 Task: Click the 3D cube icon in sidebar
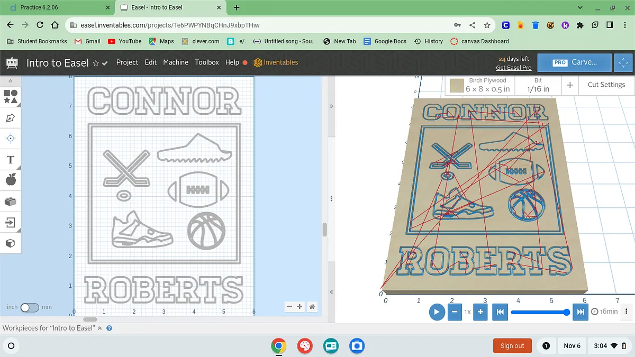click(11, 243)
